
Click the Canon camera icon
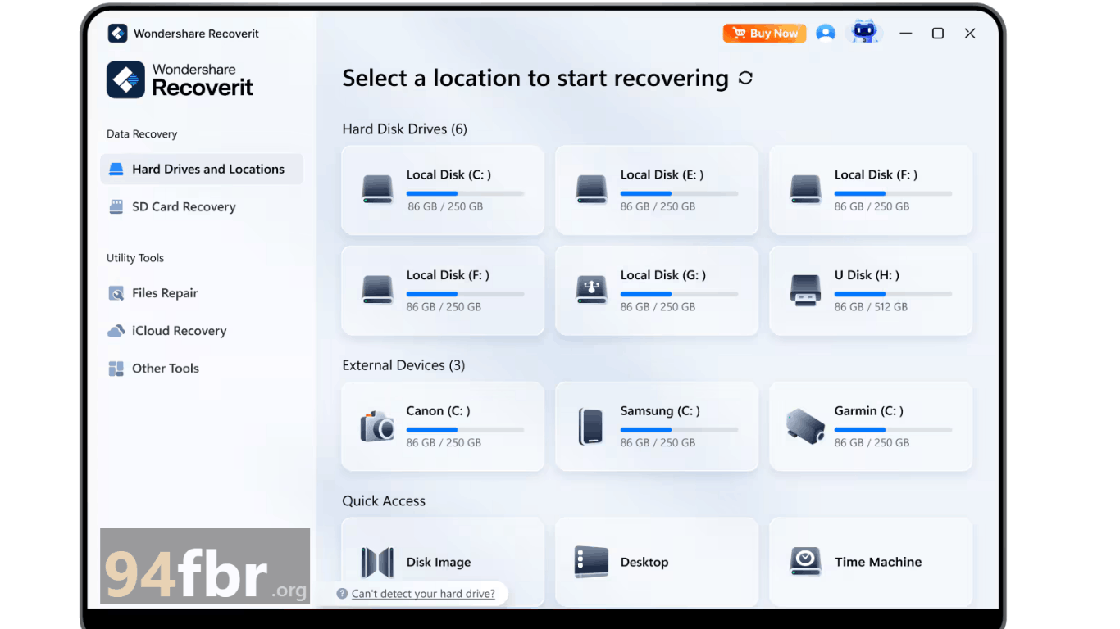click(x=377, y=426)
